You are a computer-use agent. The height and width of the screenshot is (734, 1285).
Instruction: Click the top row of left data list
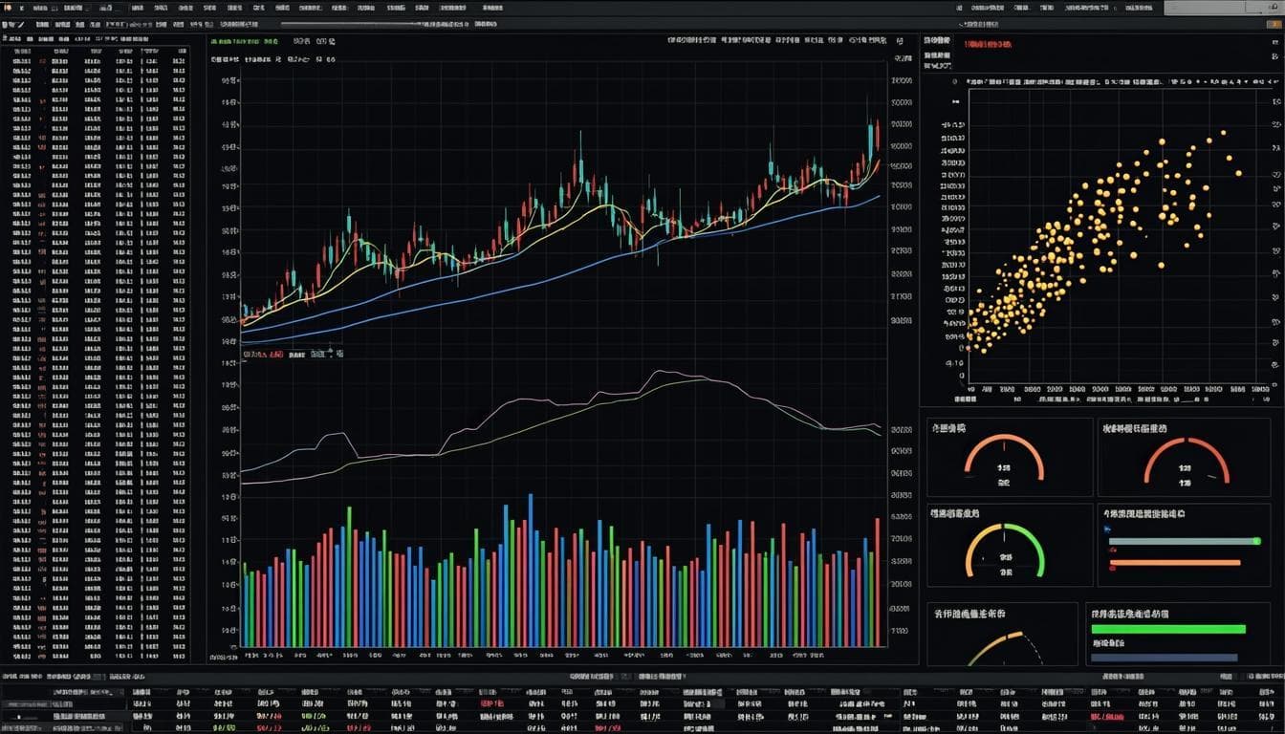tap(96, 59)
